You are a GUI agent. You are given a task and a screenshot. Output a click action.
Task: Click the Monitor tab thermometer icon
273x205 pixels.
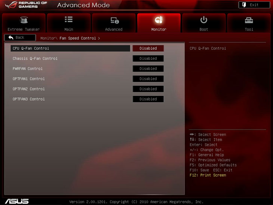click(x=159, y=20)
